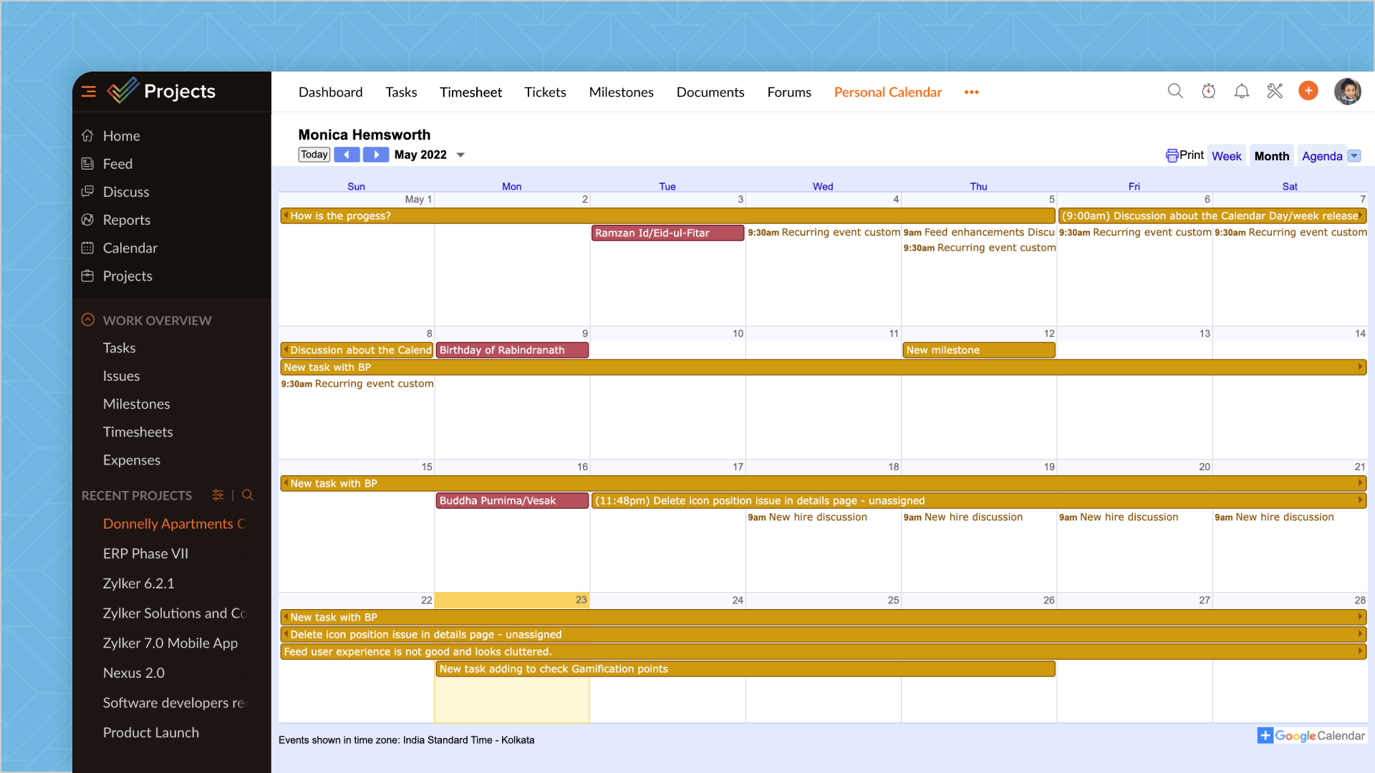
Task: Click the recent projects search icon
Action: pos(248,495)
